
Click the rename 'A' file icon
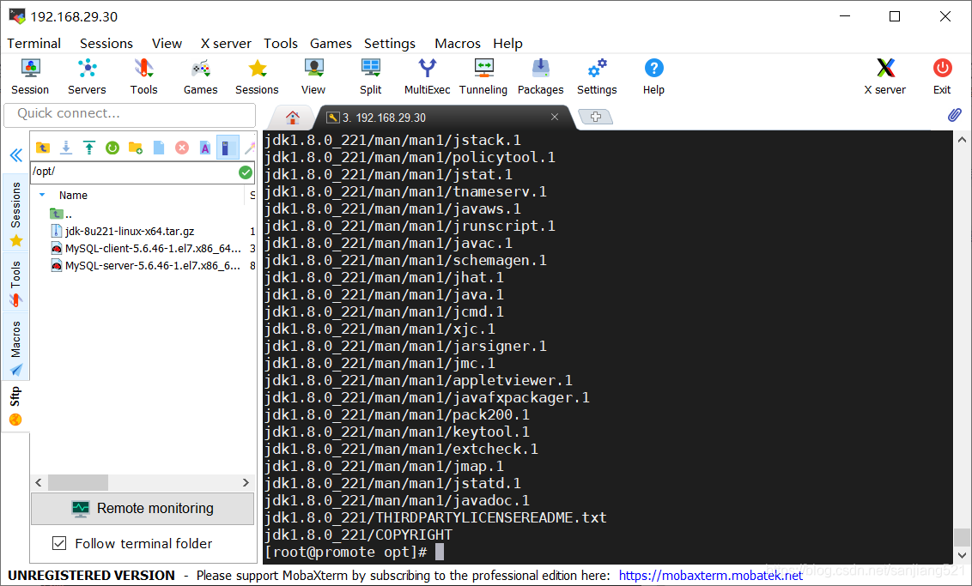click(x=204, y=148)
